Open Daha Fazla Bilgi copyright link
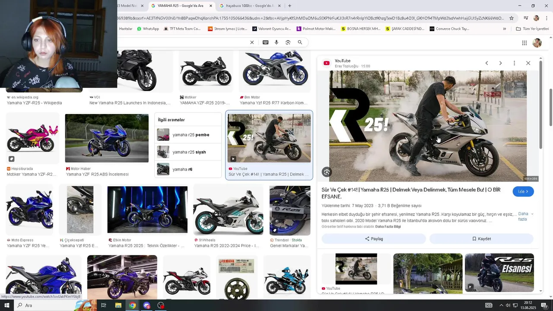The height and width of the screenshot is (311, 553). pos(388,227)
